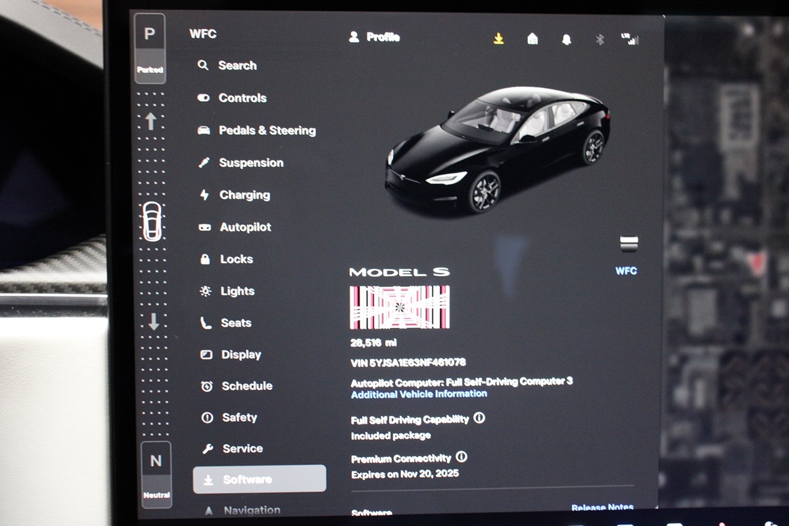Tap the Full Self Driving Capability info button
789x526 pixels.
pos(479,417)
